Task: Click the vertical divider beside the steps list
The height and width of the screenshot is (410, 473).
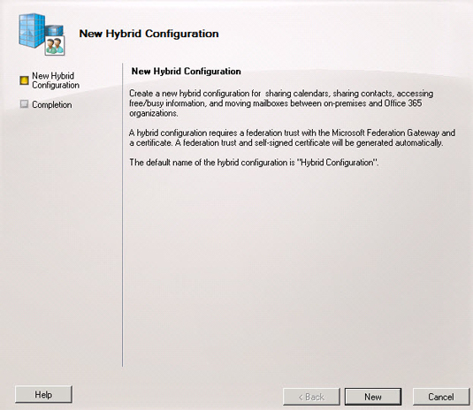Action: pos(123,215)
